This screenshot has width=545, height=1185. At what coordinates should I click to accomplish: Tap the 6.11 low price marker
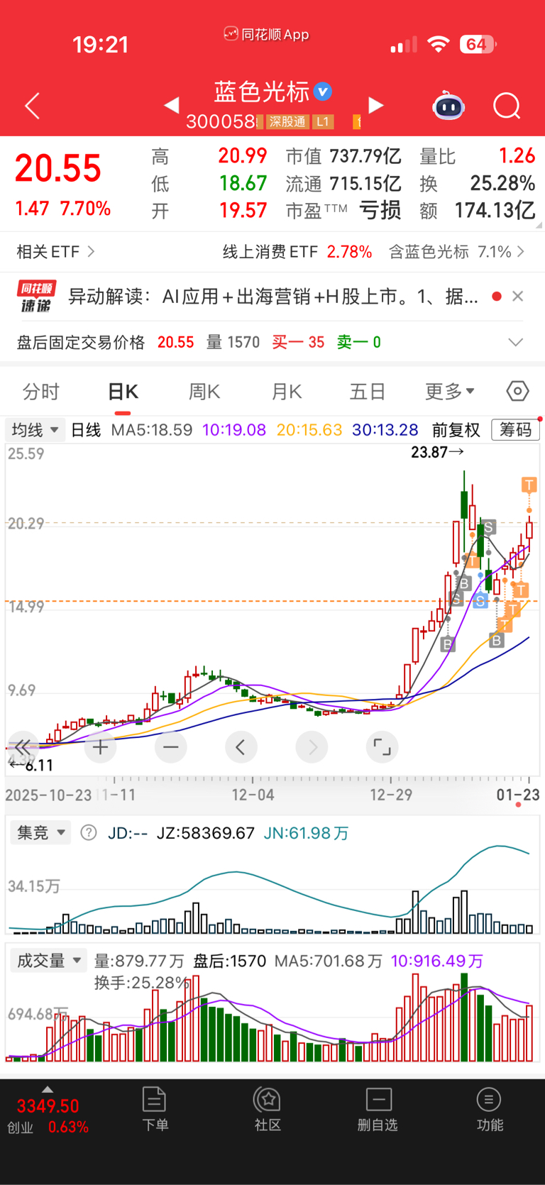tap(31, 766)
